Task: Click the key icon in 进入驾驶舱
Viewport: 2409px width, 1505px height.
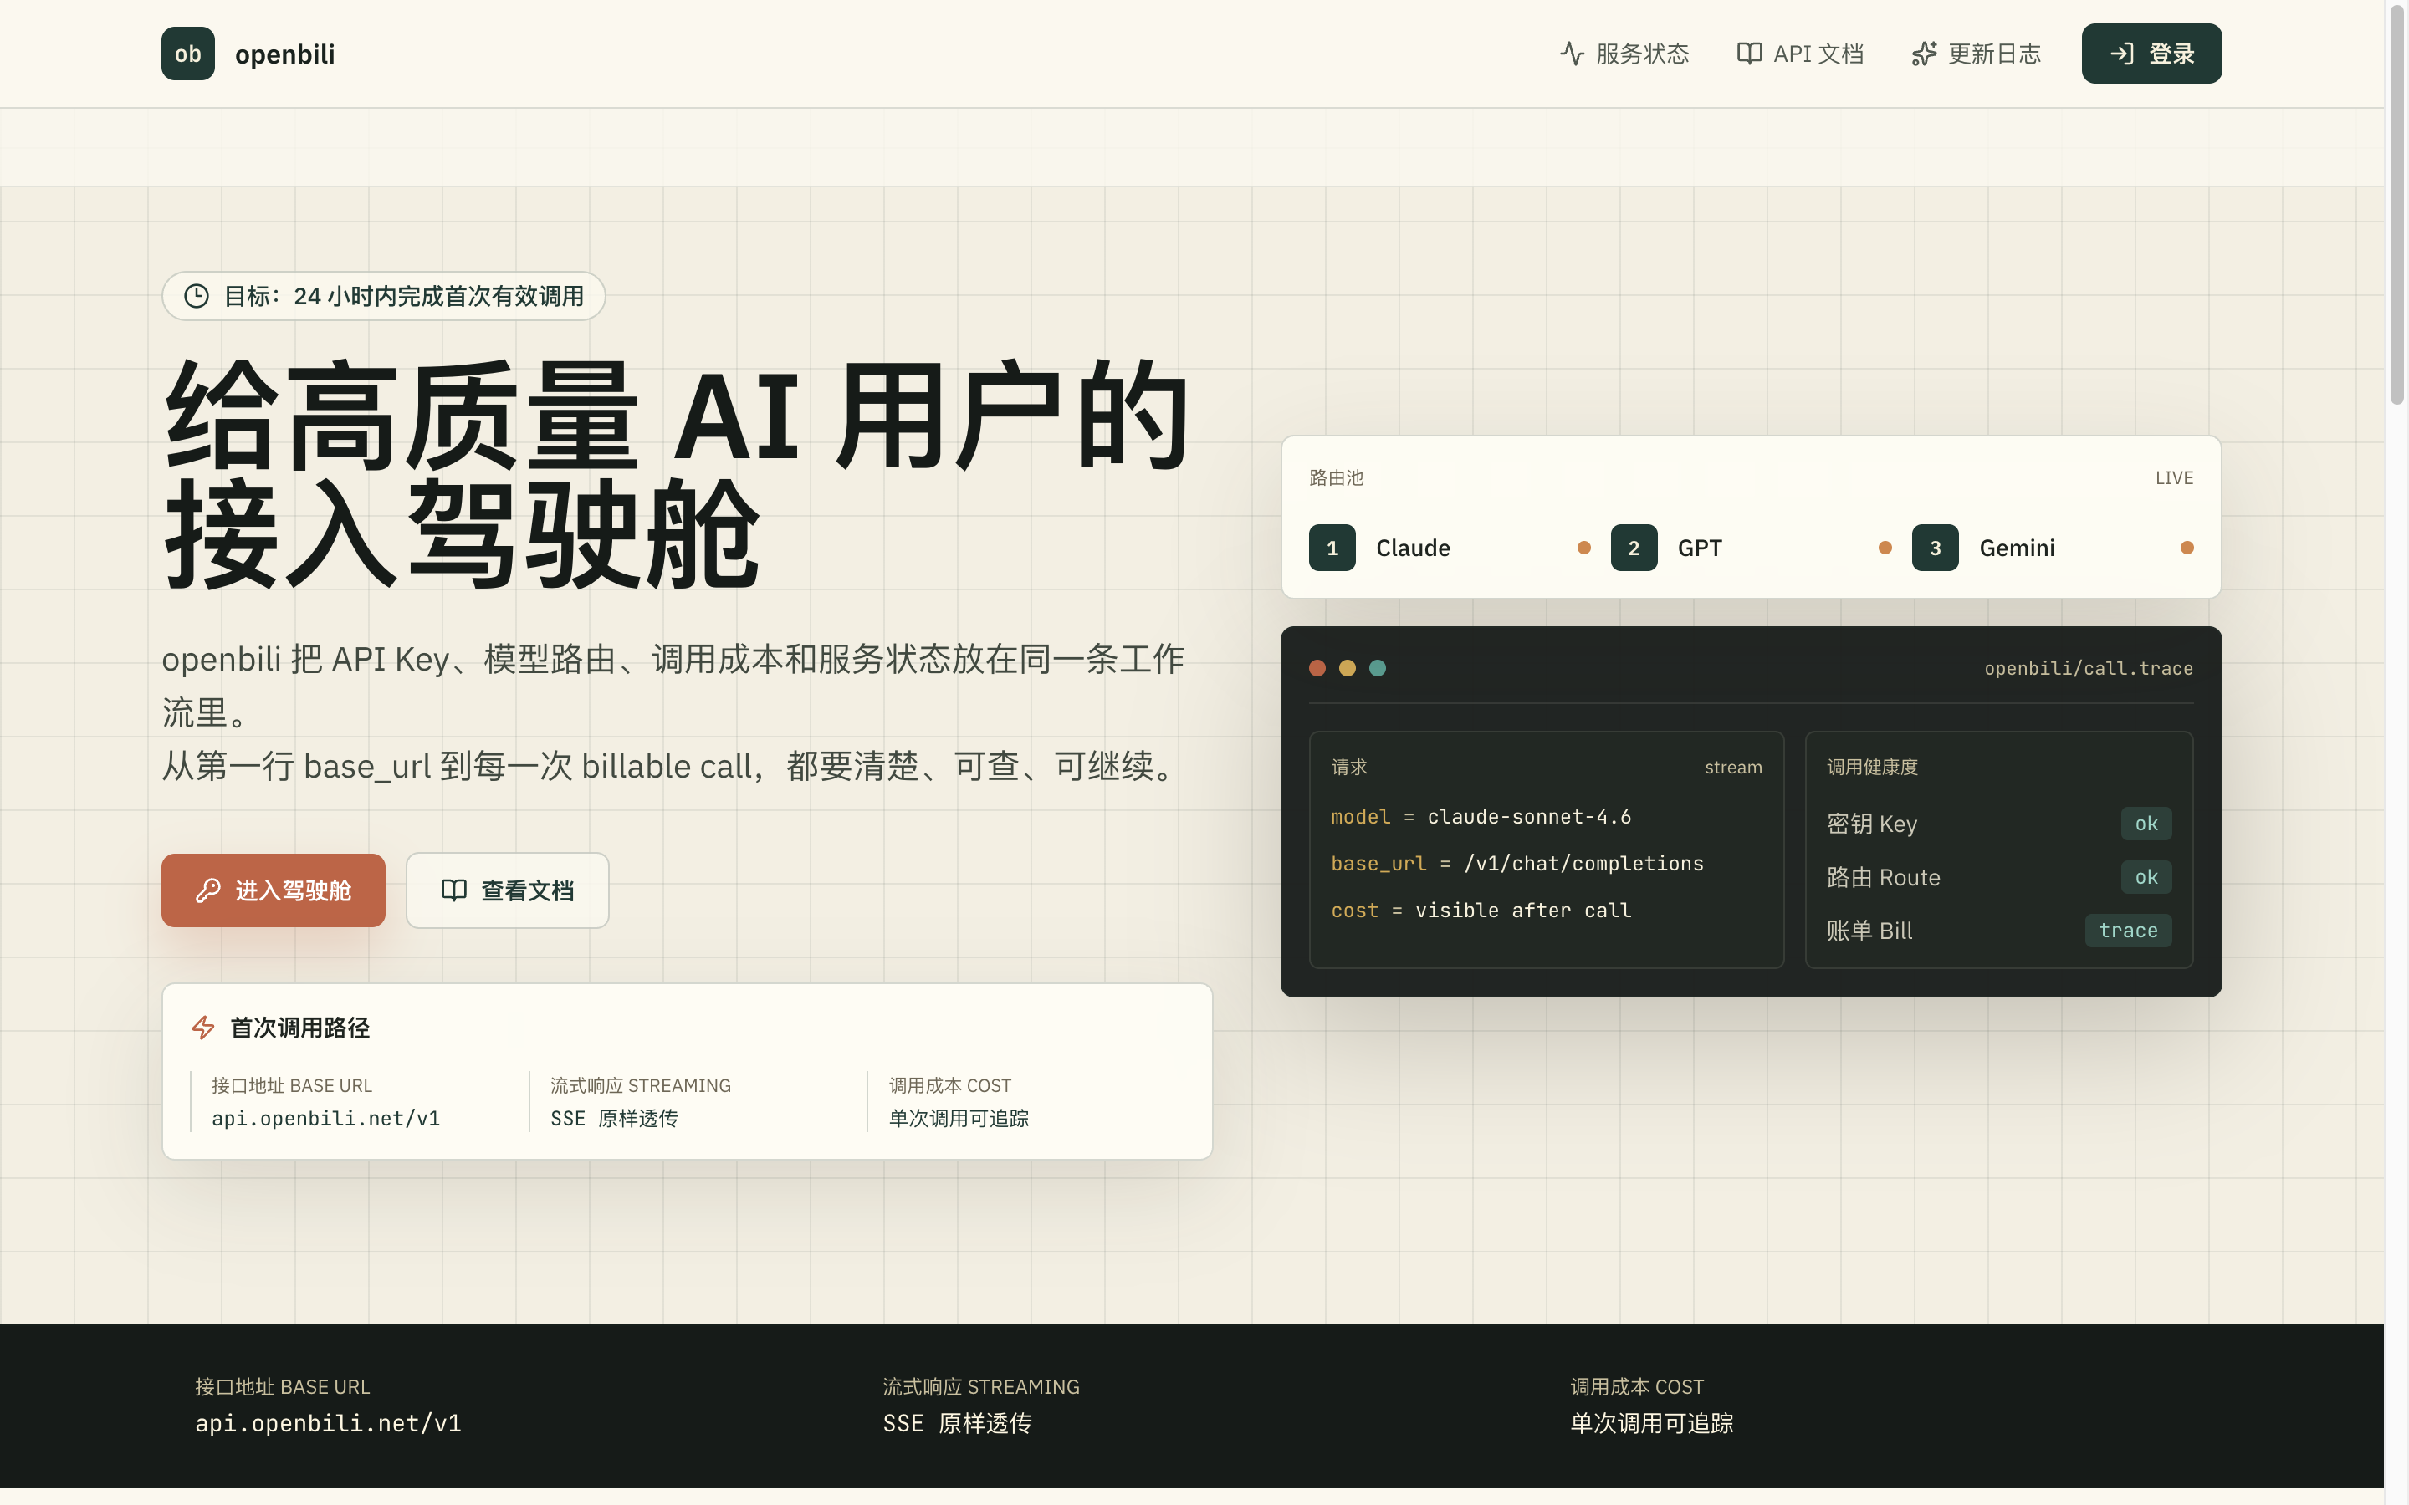Action: click(208, 890)
